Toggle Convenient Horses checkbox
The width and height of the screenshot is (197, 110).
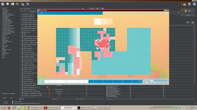tap(22, 63)
